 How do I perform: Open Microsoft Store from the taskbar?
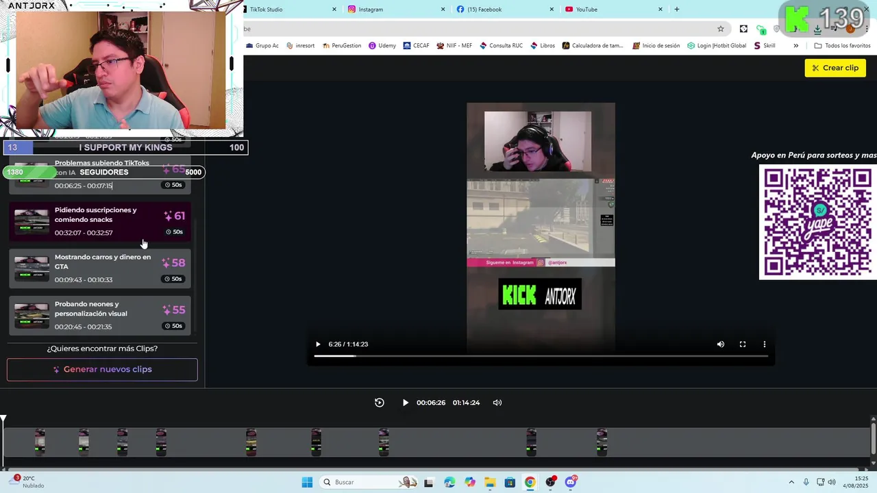coord(510,482)
